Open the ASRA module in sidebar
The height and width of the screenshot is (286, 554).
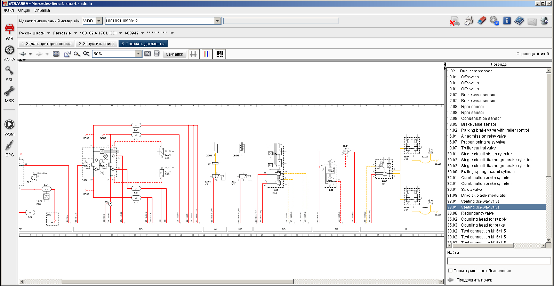click(x=10, y=53)
